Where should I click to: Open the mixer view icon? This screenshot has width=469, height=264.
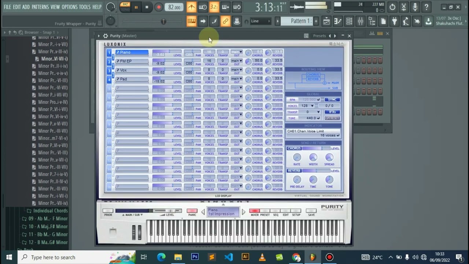click(360, 21)
